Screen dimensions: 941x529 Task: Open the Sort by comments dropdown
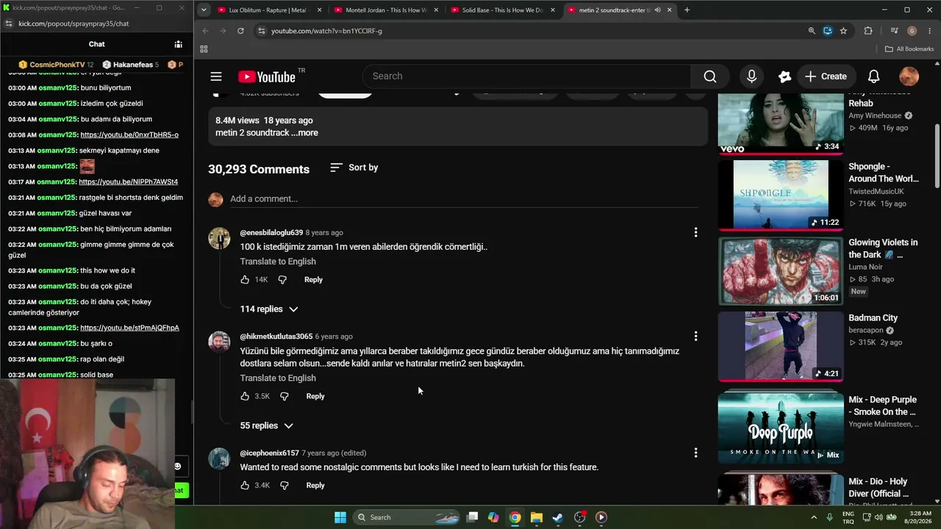[354, 168]
